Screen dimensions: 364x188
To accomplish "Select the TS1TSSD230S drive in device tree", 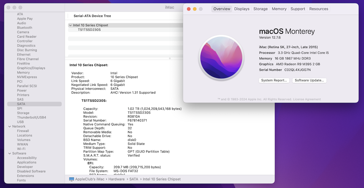I will pos(89,30).
